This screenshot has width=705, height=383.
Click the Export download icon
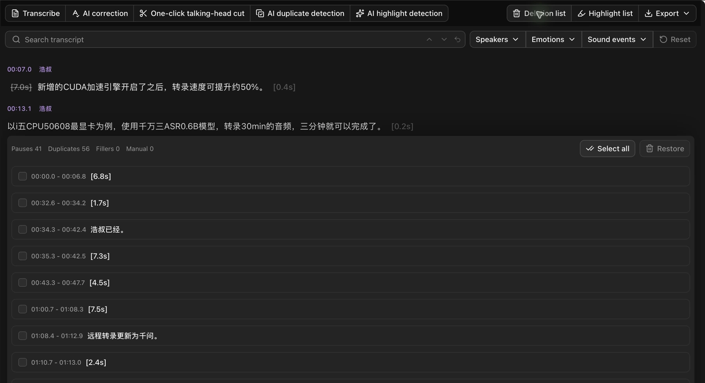tap(648, 13)
